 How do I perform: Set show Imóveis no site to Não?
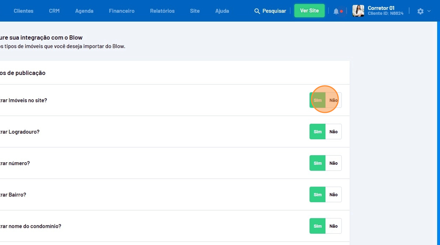click(x=334, y=100)
